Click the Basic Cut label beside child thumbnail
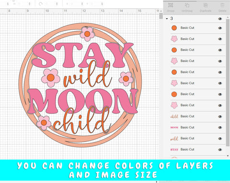 point(187,116)
